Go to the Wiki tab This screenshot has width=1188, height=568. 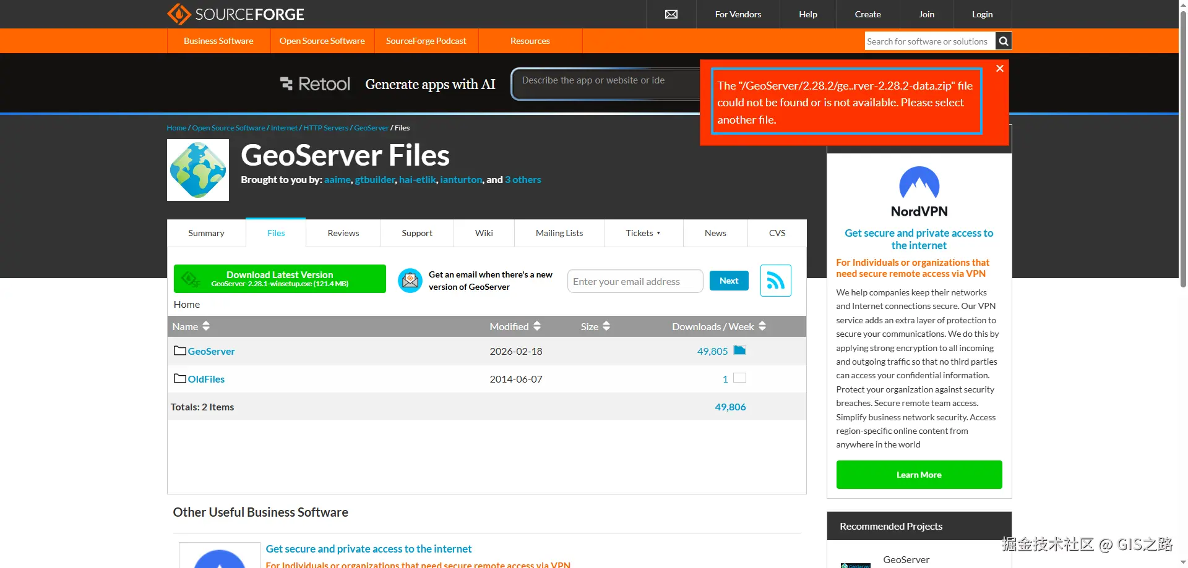[x=484, y=233]
